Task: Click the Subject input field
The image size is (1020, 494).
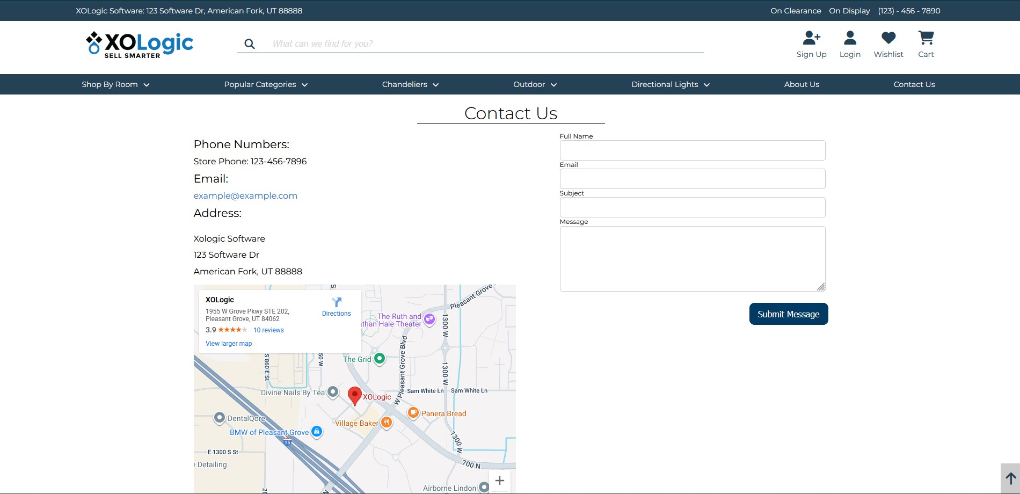Action: 693,207
